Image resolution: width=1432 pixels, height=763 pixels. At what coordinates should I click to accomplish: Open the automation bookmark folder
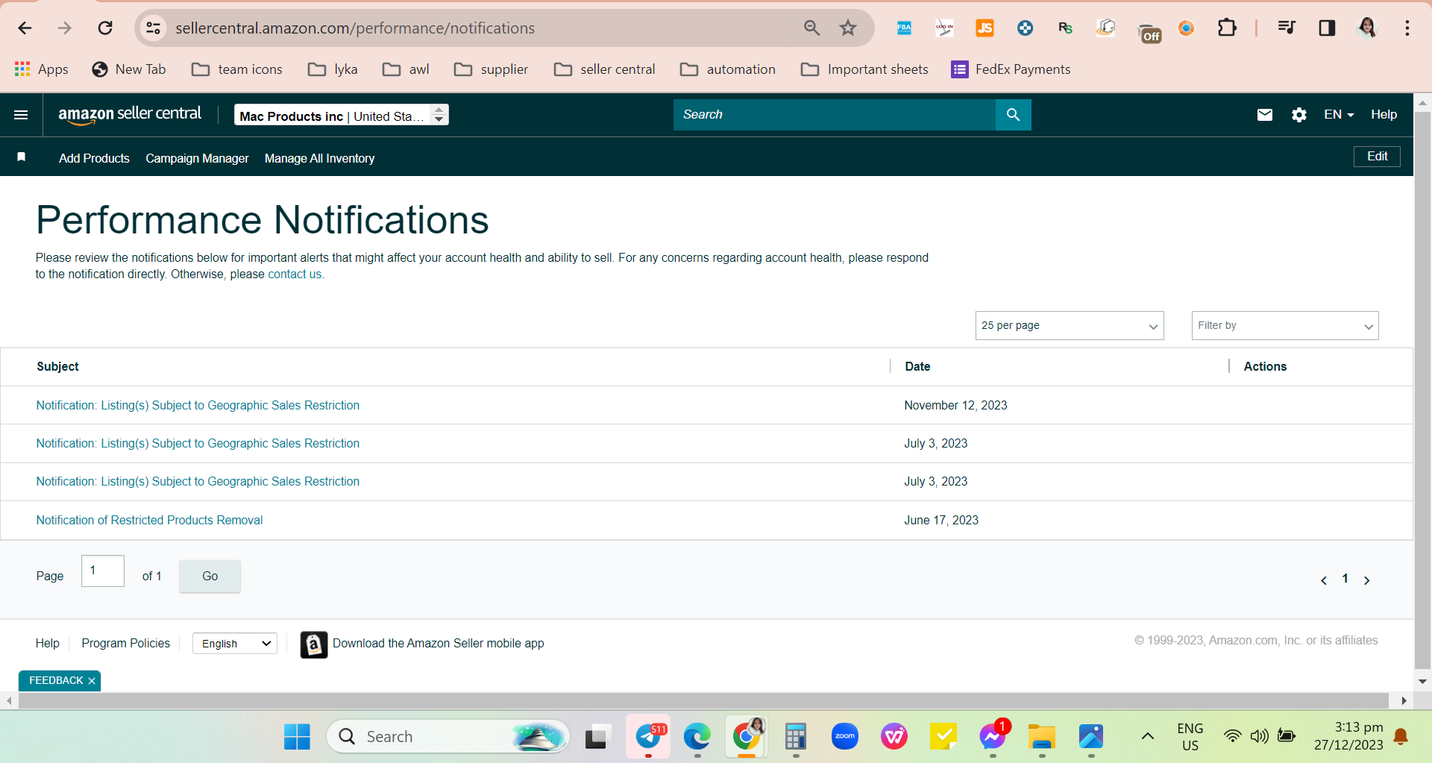click(x=728, y=69)
